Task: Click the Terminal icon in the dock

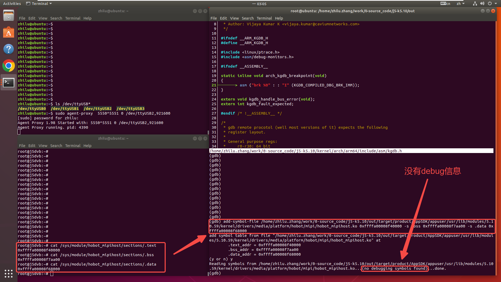Action: tap(9, 83)
